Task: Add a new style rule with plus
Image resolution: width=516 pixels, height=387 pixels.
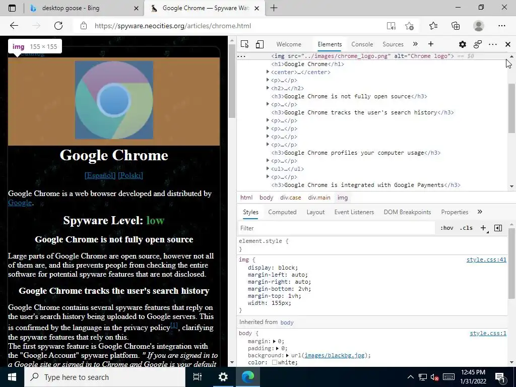Action: pos(483,228)
